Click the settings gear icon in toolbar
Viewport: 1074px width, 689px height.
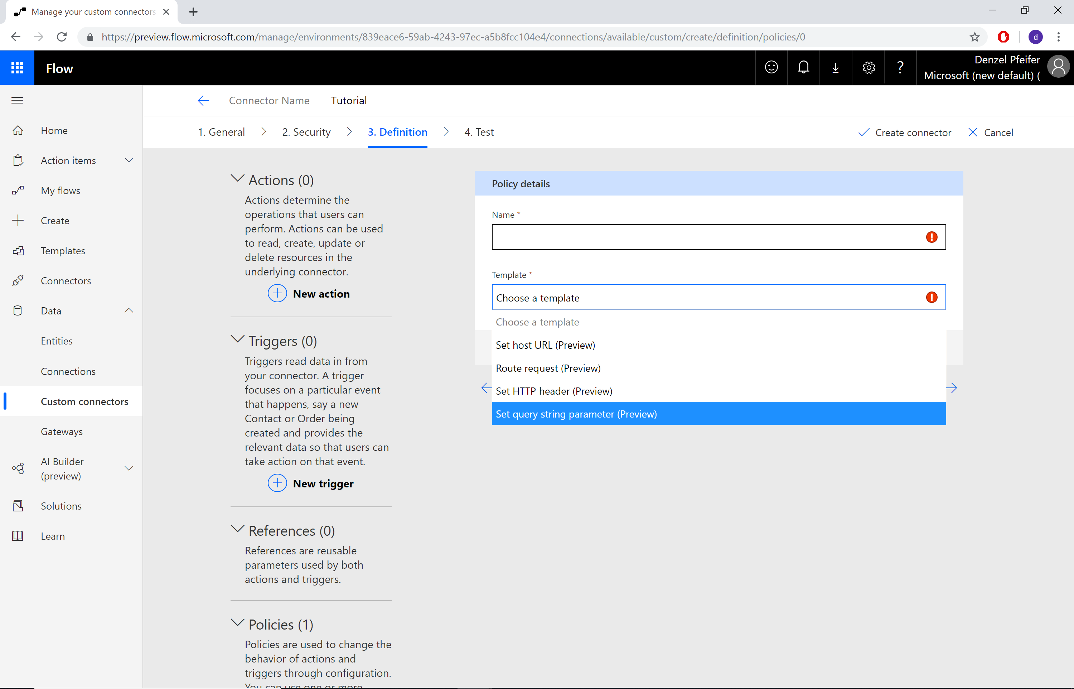tap(869, 68)
